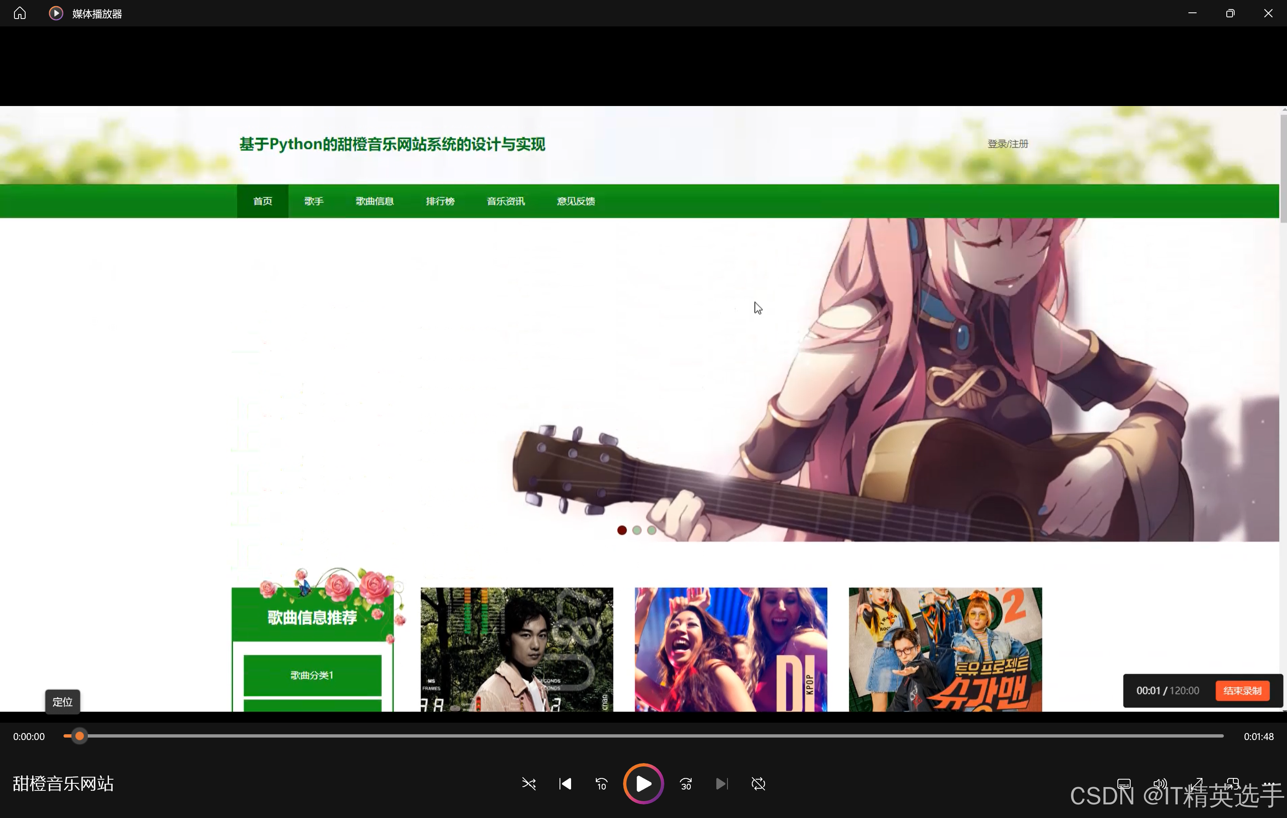The height and width of the screenshot is (818, 1287).
Task: Go to the Home icon
Action: (x=20, y=13)
